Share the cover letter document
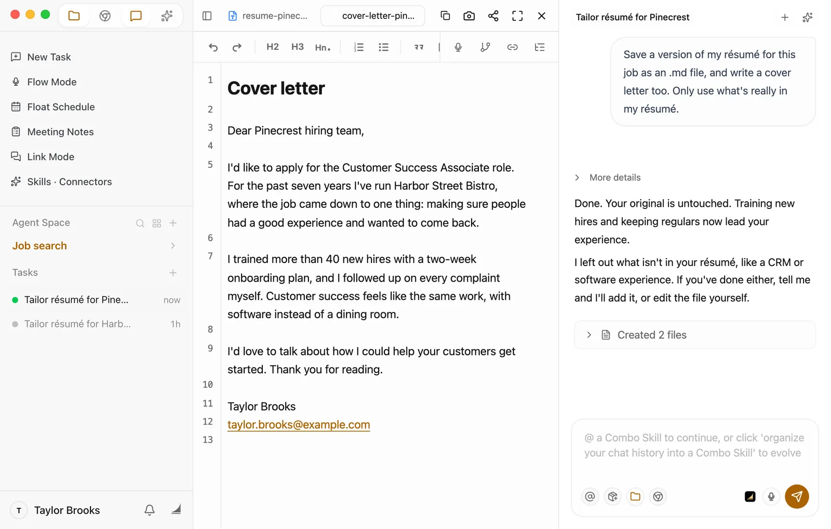Image resolution: width=831 pixels, height=529 pixels. [x=493, y=16]
